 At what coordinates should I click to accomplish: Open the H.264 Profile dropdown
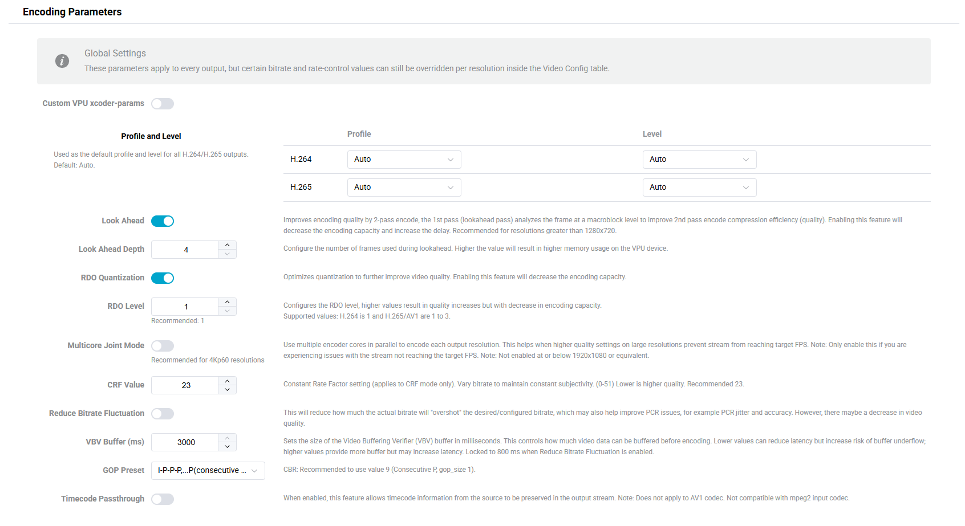click(404, 160)
